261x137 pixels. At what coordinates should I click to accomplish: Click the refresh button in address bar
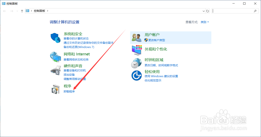tap(207, 11)
